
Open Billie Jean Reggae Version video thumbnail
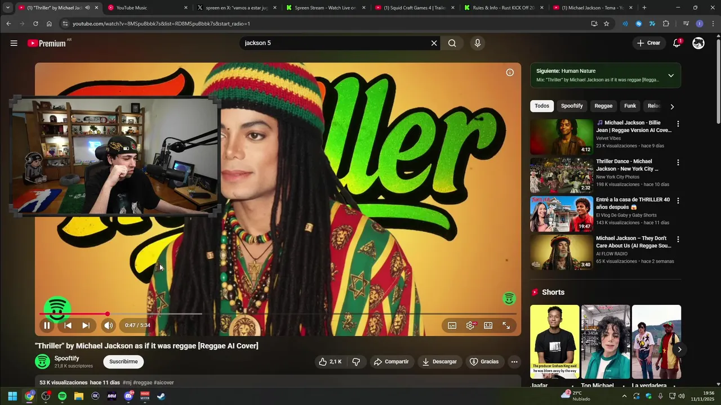562,137
